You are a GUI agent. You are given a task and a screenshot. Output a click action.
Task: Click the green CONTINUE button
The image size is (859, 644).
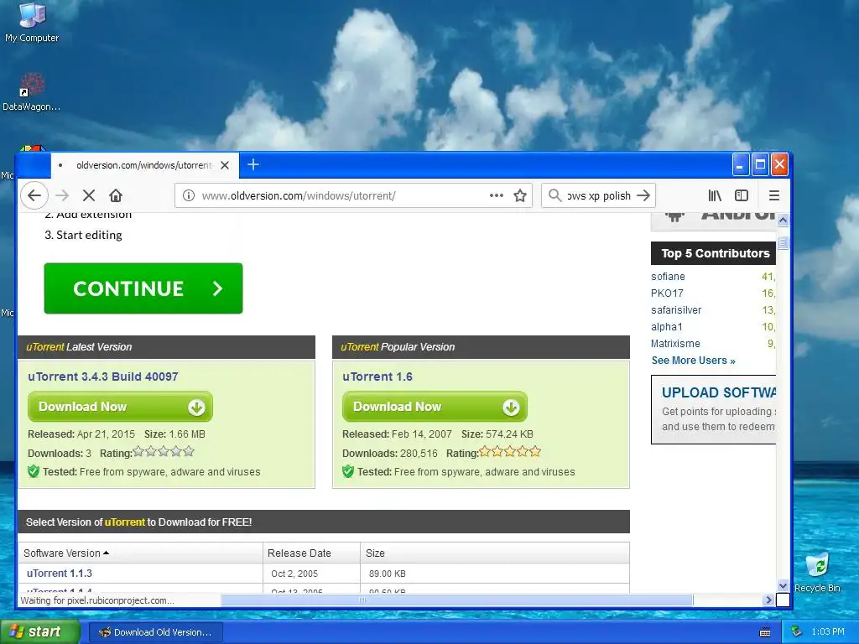pos(143,288)
